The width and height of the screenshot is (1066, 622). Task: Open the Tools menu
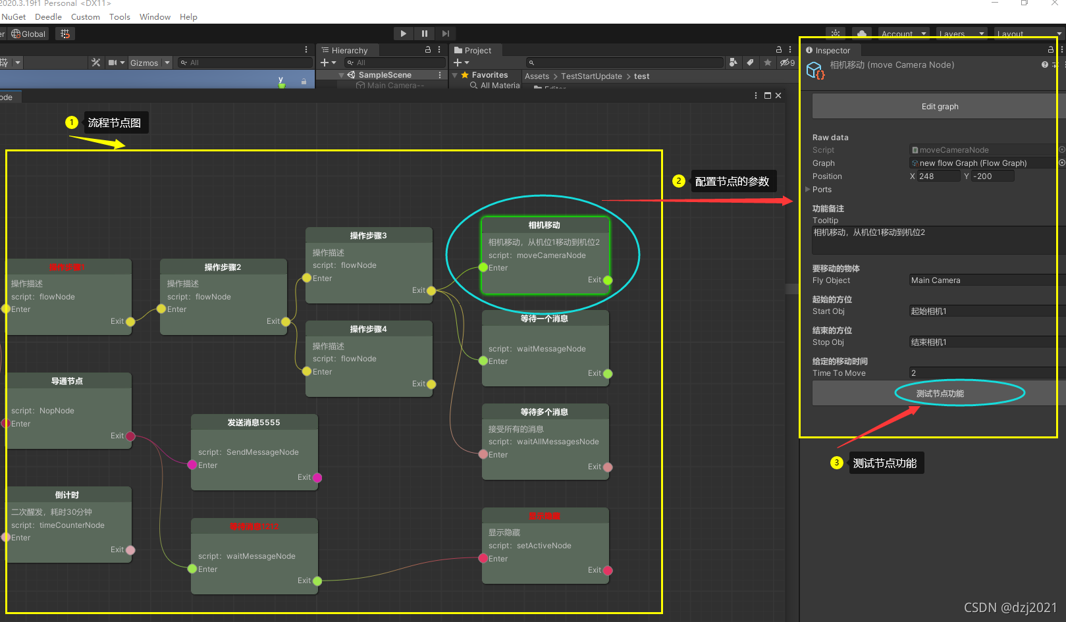(119, 16)
